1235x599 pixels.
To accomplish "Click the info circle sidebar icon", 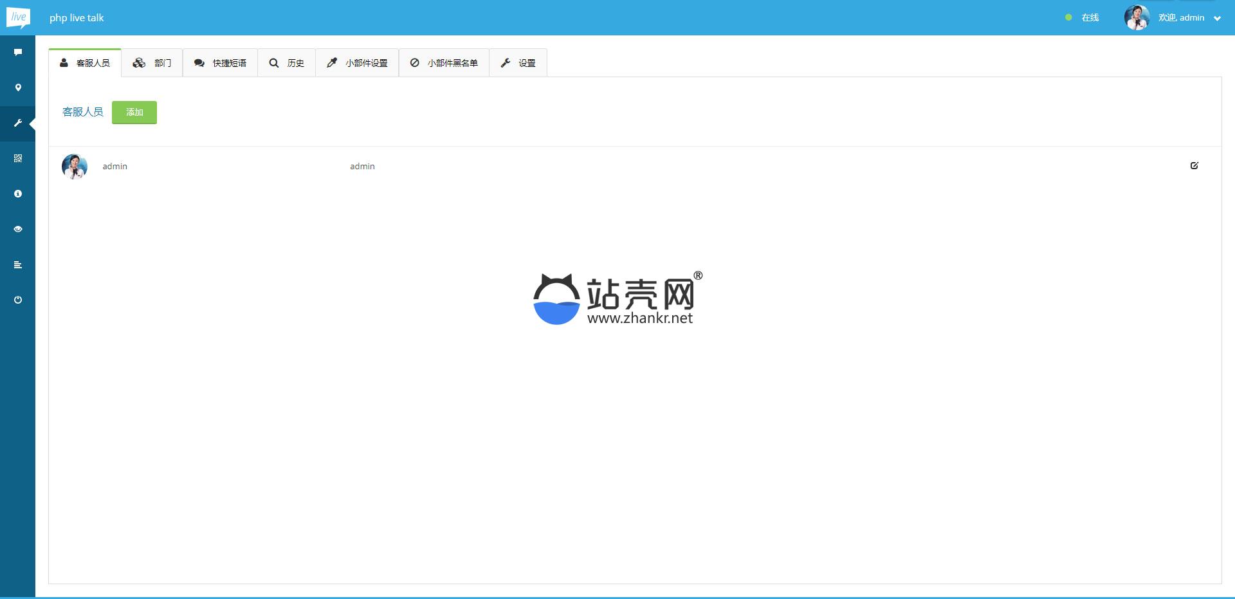I will pos(18,194).
